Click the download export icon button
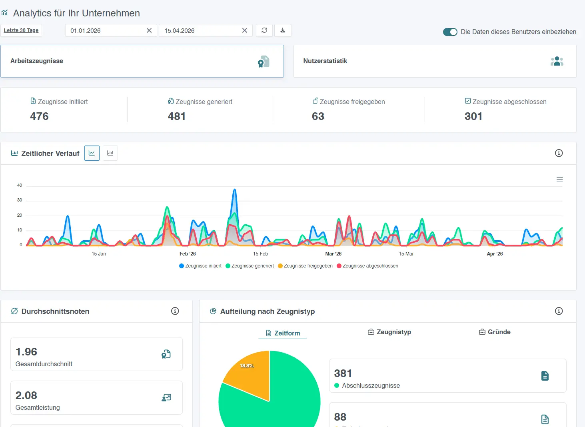Screen dimensions: 585x427 pyautogui.click(x=283, y=30)
